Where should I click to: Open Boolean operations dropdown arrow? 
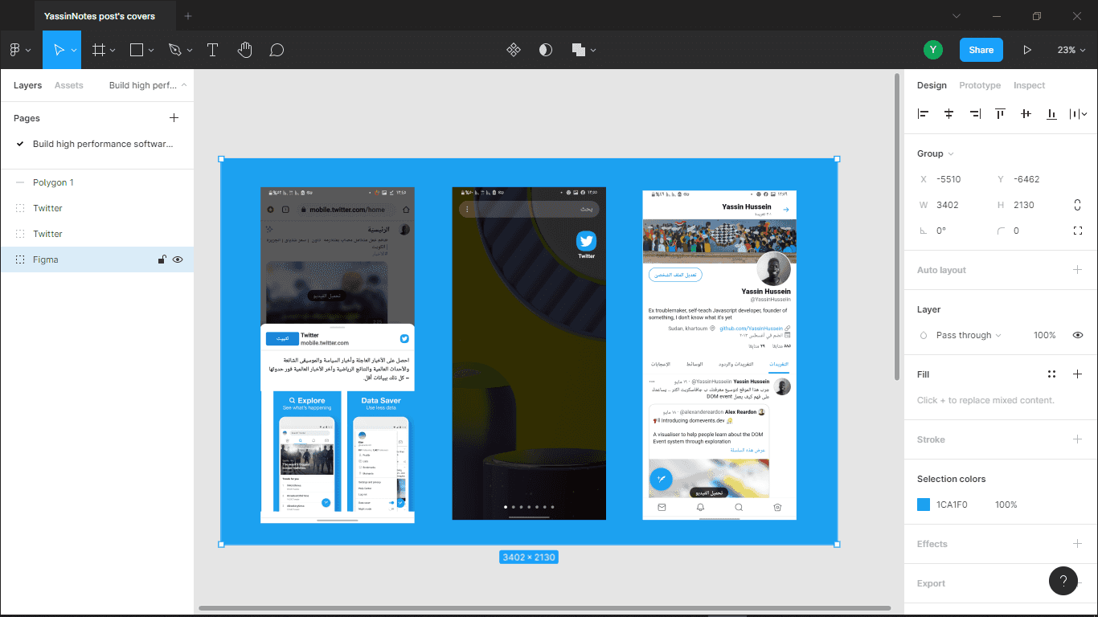click(x=593, y=50)
